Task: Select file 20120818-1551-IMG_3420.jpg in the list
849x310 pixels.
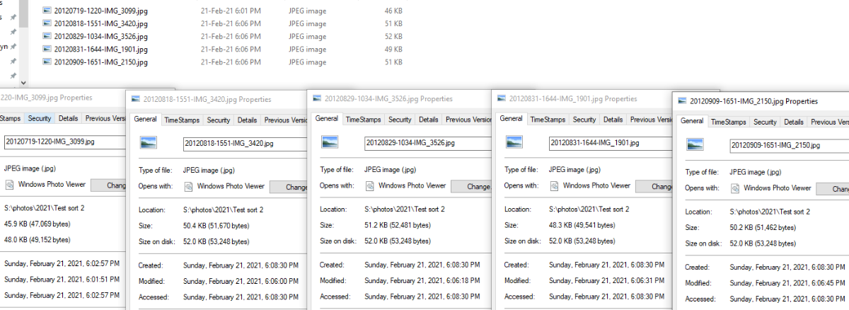Action: (100, 23)
